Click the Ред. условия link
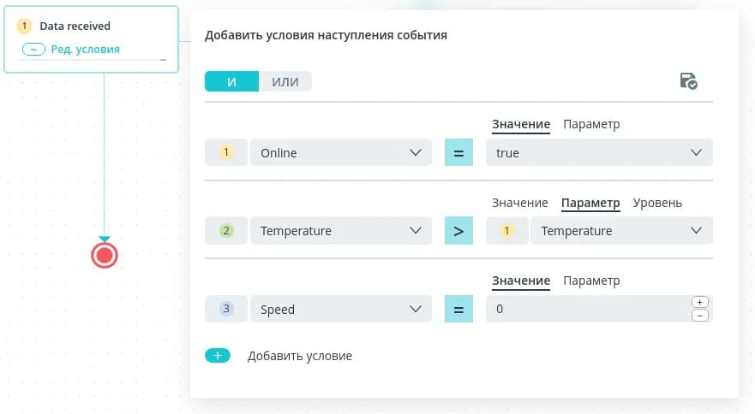 85,50
